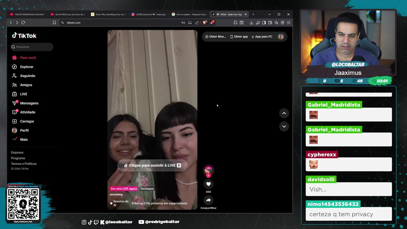Switch to 'TRACER REMAPEADA BUGANDO' tab
Image resolution: width=407 pixels, height=229 pixels.
pyautogui.click(x=27, y=14)
